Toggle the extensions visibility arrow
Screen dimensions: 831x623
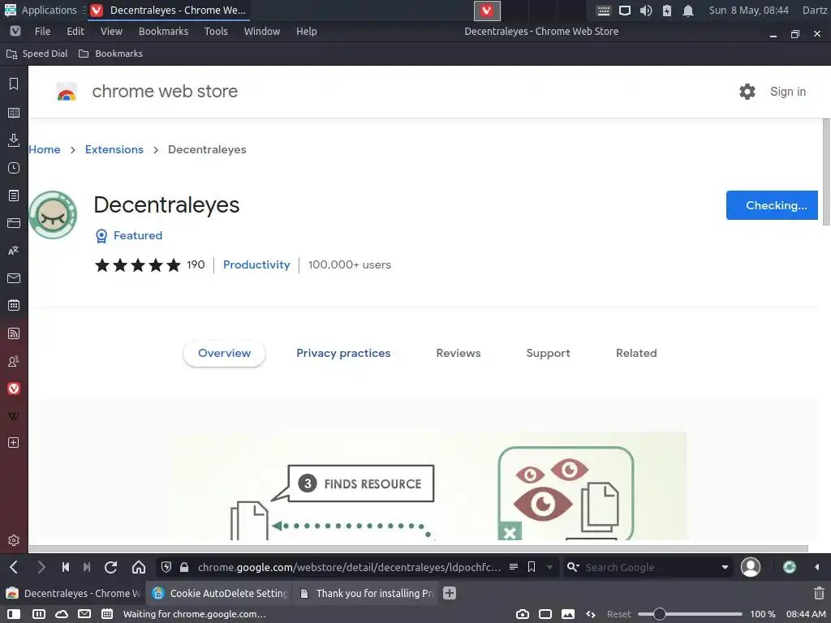coord(816,567)
